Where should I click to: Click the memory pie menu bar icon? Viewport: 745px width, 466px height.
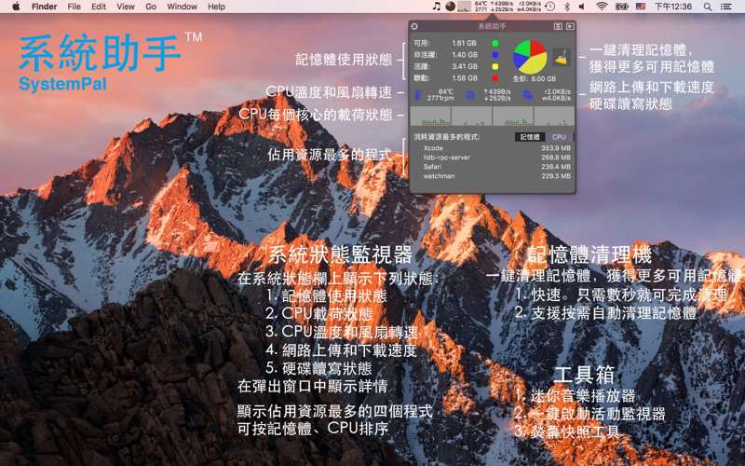coord(450,7)
